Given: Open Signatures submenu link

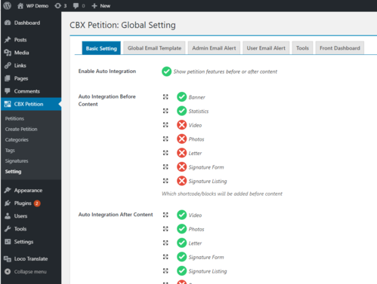Looking at the screenshot, I should [x=17, y=160].
